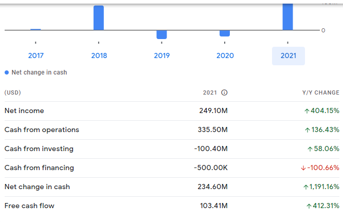Click the 0 axis label on chart
Image resolution: width=343 pixels, height=222 pixels.
323,31
